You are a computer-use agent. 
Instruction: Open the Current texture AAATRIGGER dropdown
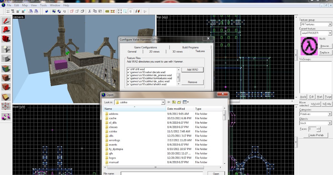(x=330, y=33)
